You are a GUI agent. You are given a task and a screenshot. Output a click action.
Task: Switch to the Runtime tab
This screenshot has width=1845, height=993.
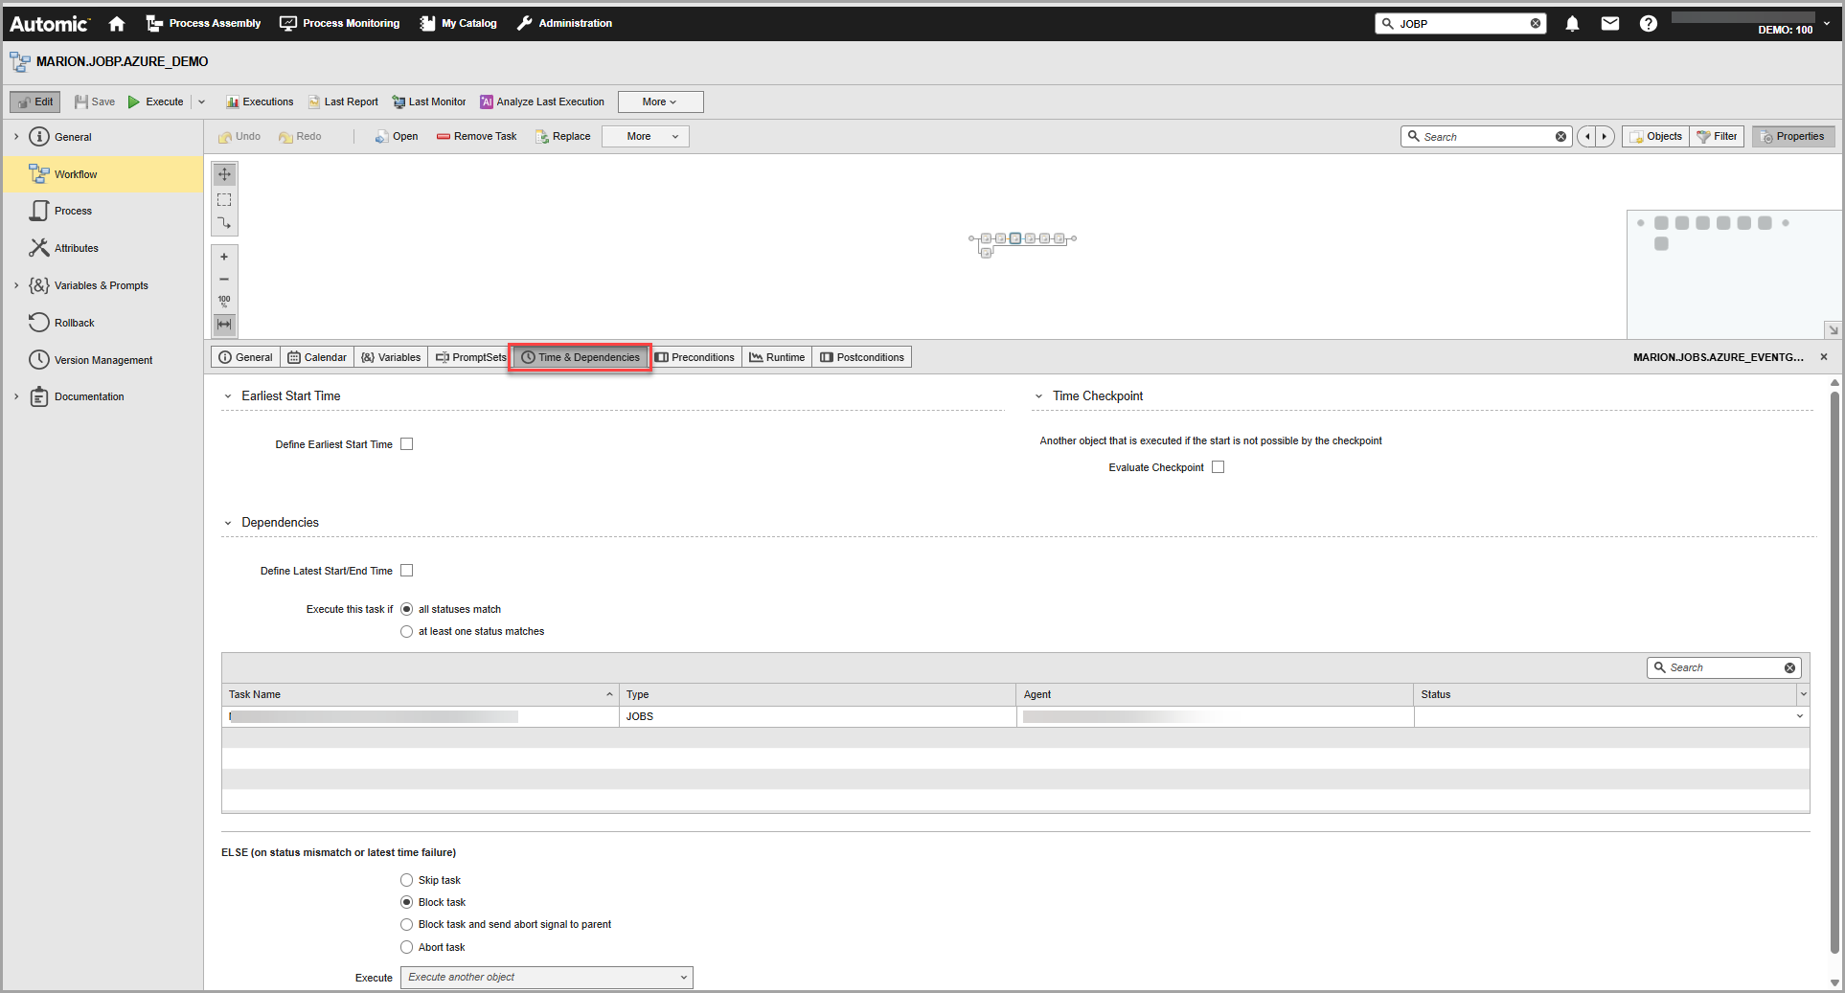point(777,357)
